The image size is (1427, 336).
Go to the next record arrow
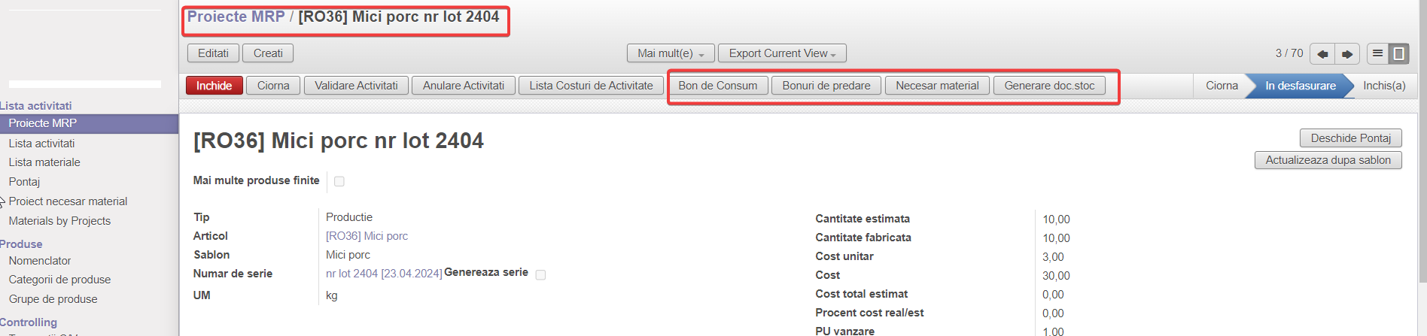coord(1347,54)
